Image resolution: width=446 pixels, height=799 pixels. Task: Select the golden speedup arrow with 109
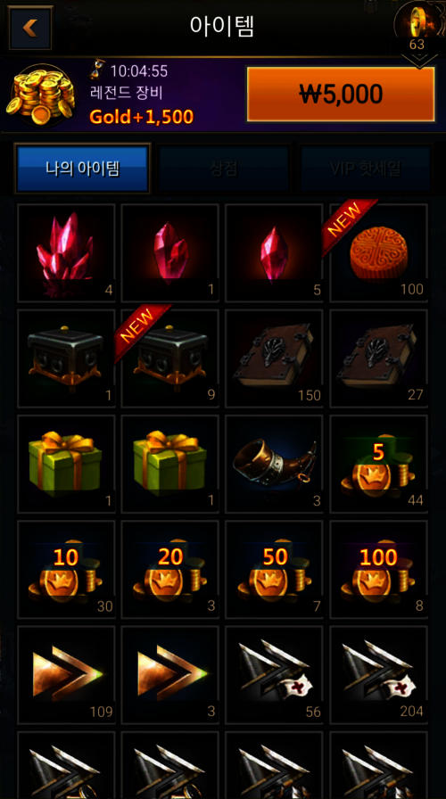point(66,675)
